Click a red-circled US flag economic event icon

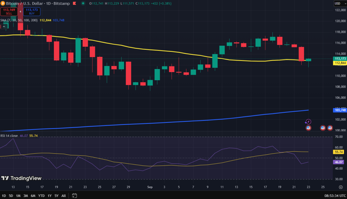click(309, 128)
